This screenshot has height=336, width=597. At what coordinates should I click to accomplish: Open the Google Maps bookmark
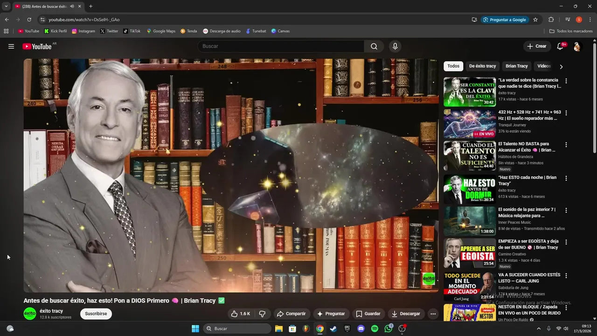pyautogui.click(x=161, y=31)
